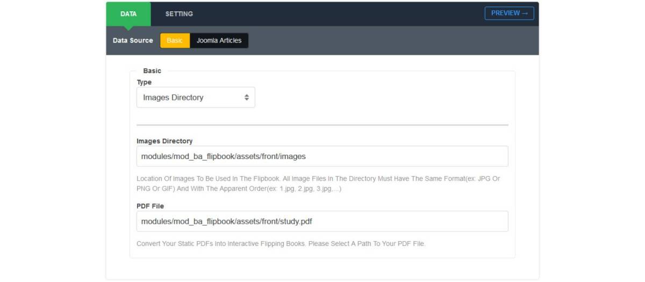Open the Type dropdown showing Images Directory
The height and width of the screenshot is (282, 645).
coord(196,98)
